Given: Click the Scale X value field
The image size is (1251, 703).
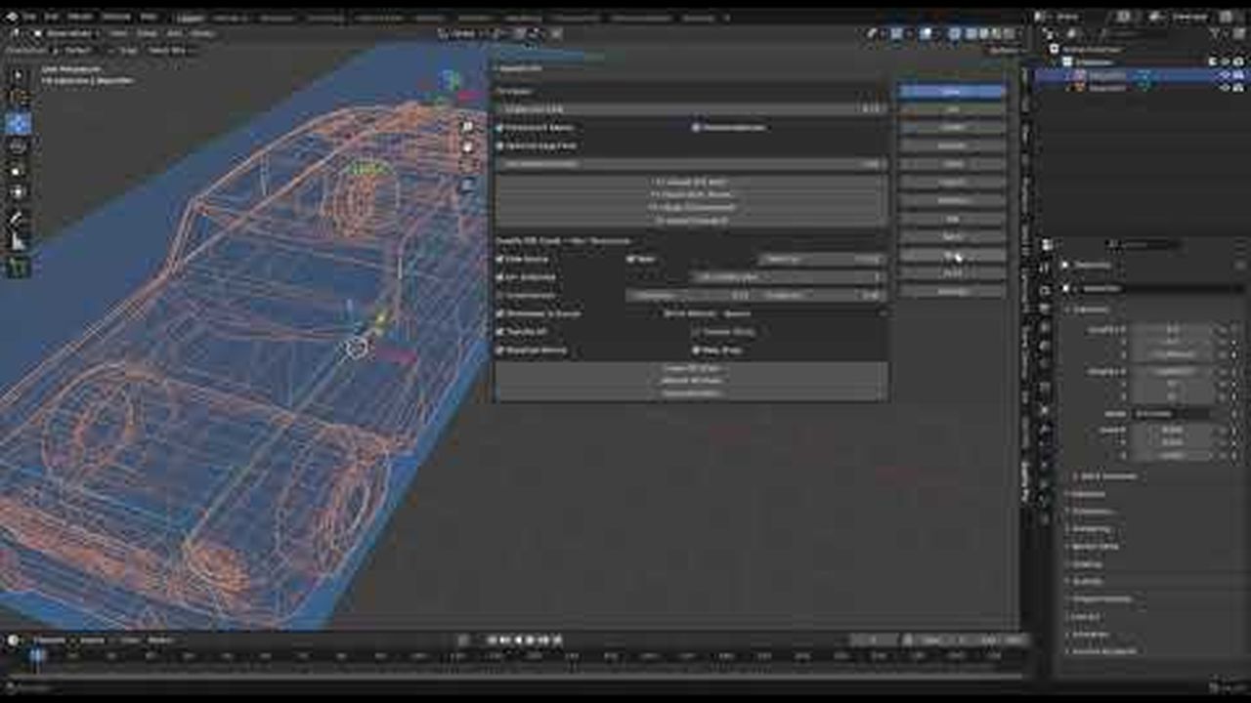Looking at the screenshot, I should (x=1173, y=431).
